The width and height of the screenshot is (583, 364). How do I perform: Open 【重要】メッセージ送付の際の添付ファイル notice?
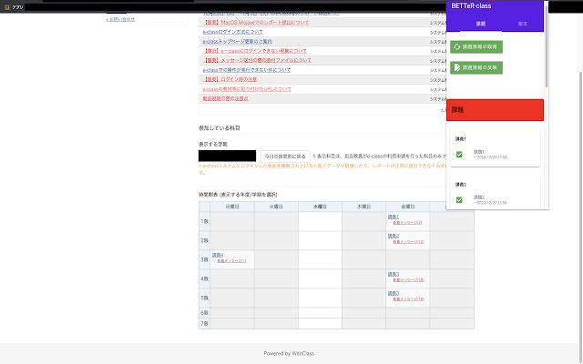pyautogui.click(x=257, y=60)
